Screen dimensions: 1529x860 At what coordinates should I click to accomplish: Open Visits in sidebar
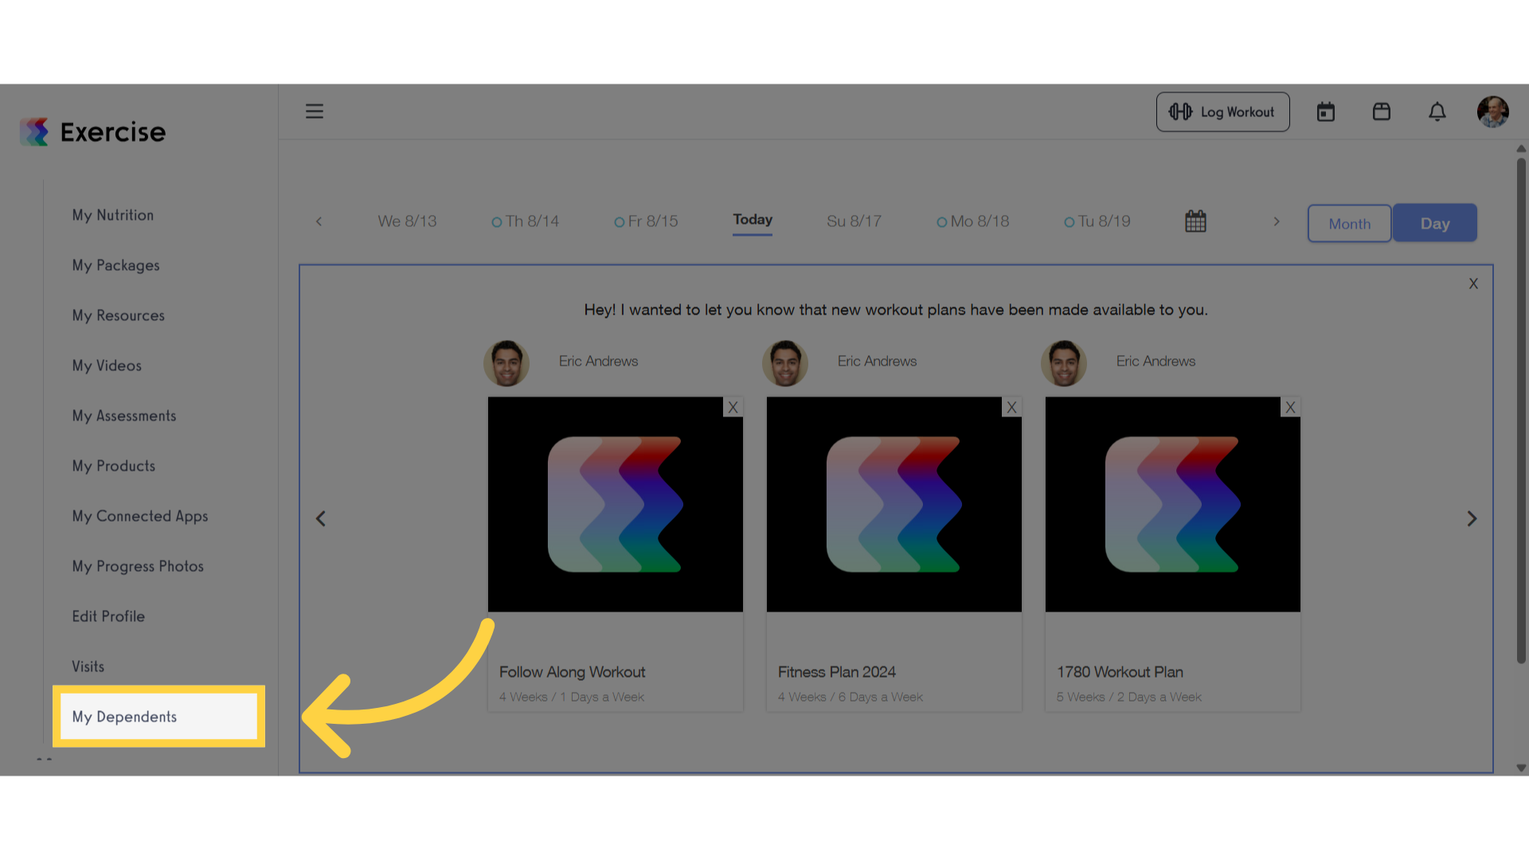coord(88,667)
